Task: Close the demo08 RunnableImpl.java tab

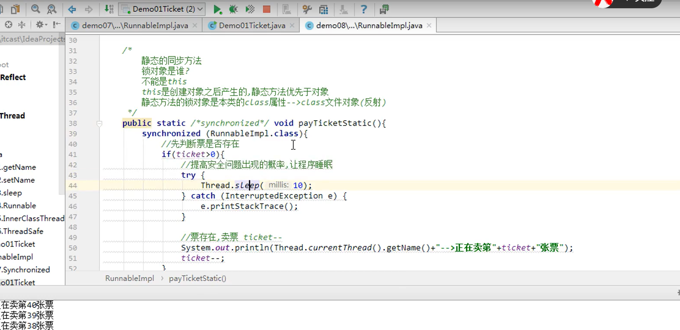Action: [429, 26]
